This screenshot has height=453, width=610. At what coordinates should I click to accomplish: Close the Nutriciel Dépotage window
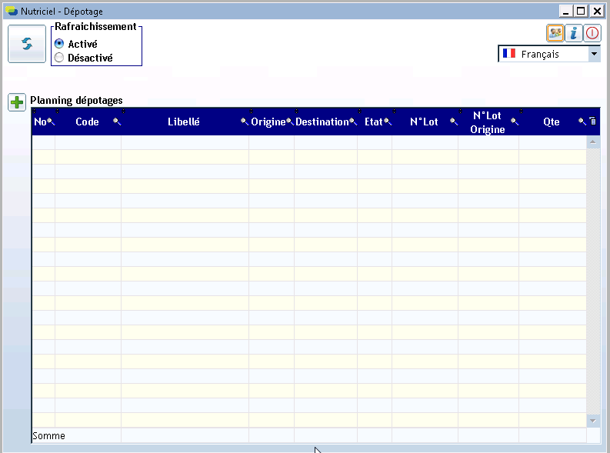coord(596,12)
